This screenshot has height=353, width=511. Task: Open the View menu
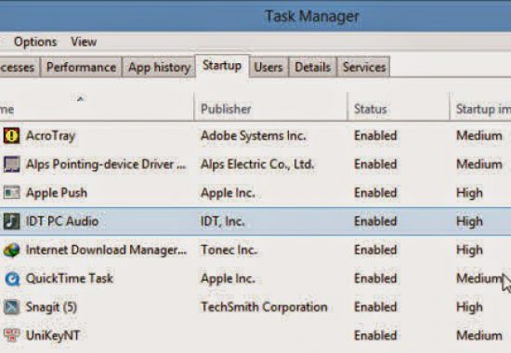[84, 42]
